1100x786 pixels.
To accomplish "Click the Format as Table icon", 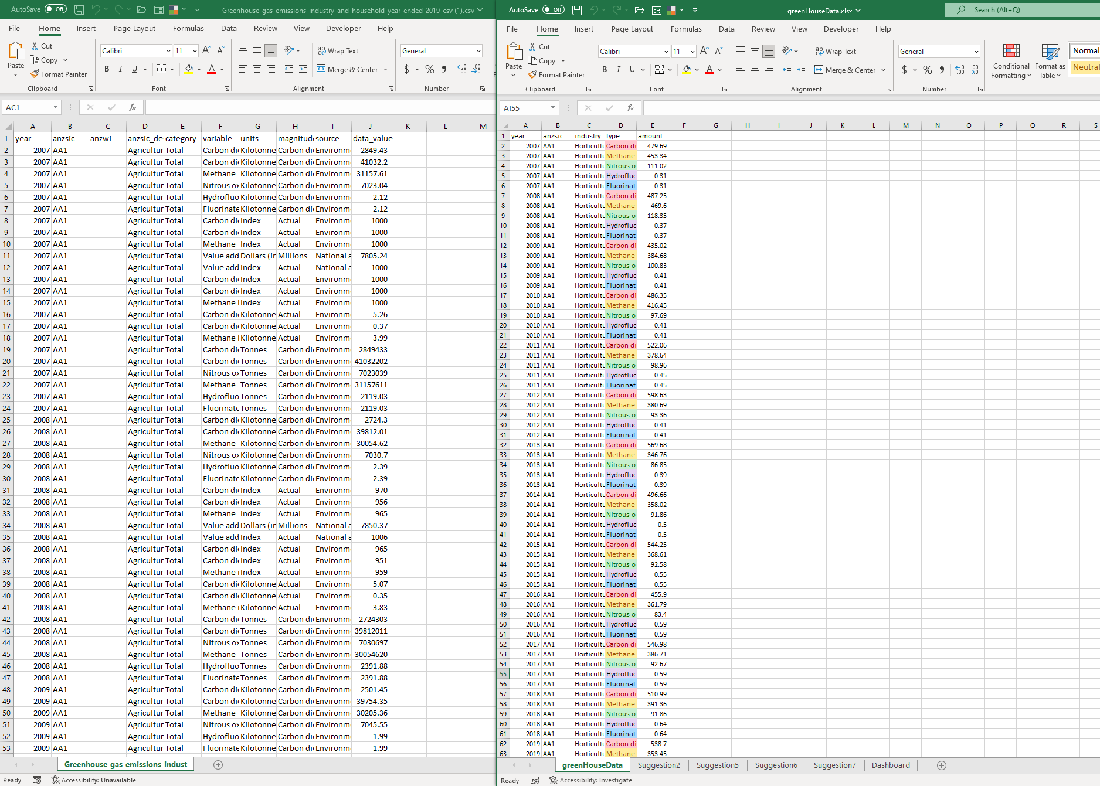I will [1050, 61].
